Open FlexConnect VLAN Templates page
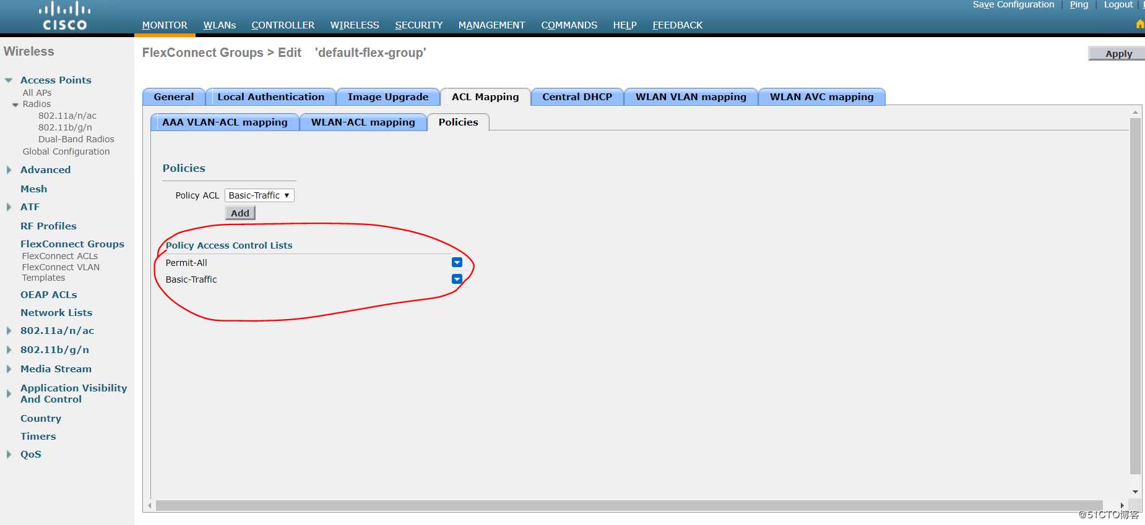This screenshot has width=1145, height=525. pos(61,272)
